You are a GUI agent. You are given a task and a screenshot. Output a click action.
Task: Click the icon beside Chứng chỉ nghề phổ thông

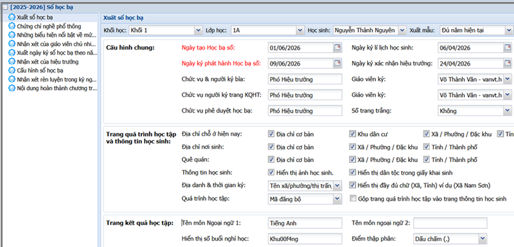pyautogui.click(x=12, y=26)
